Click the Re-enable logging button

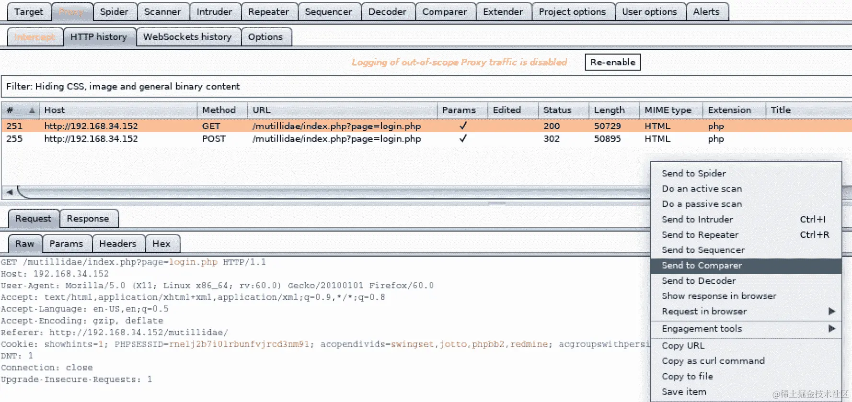click(613, 62)
